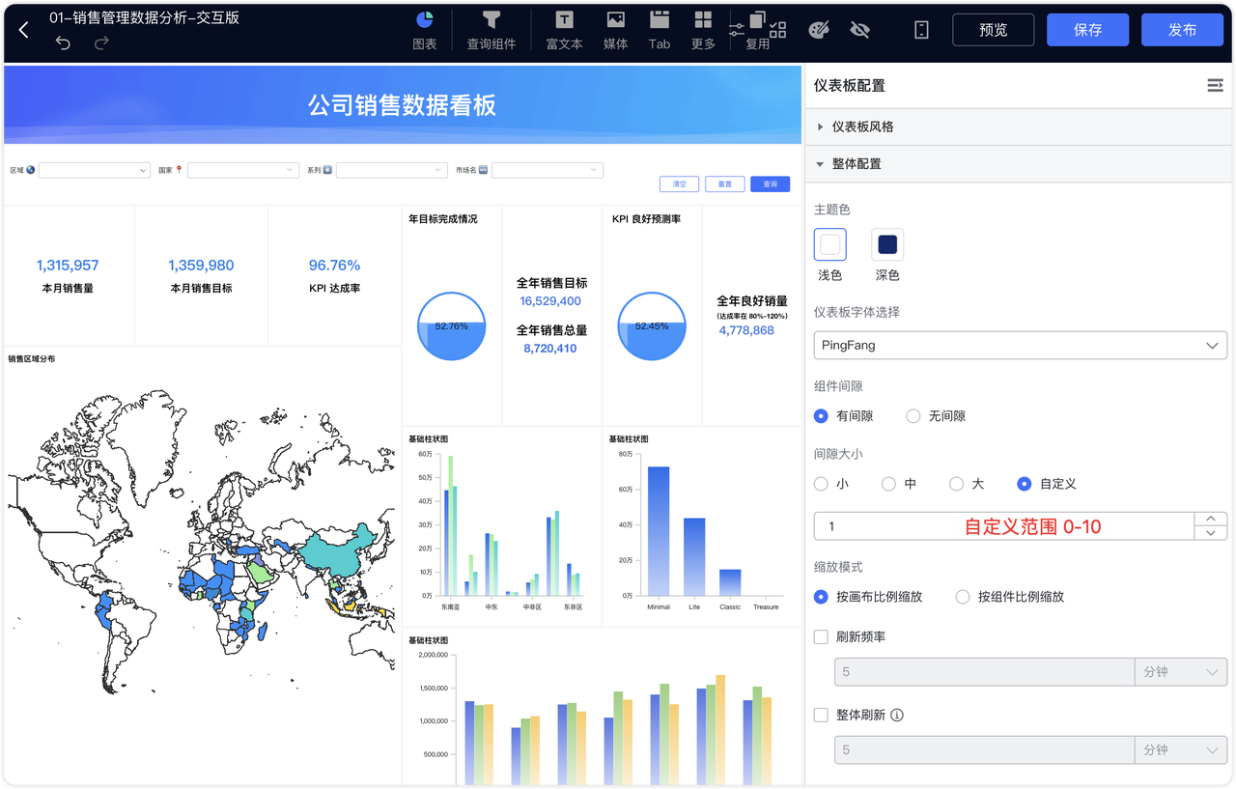Add a 查询组件 filter component
The height and width of the screenshot is (789, 1236).
(492, 30)
